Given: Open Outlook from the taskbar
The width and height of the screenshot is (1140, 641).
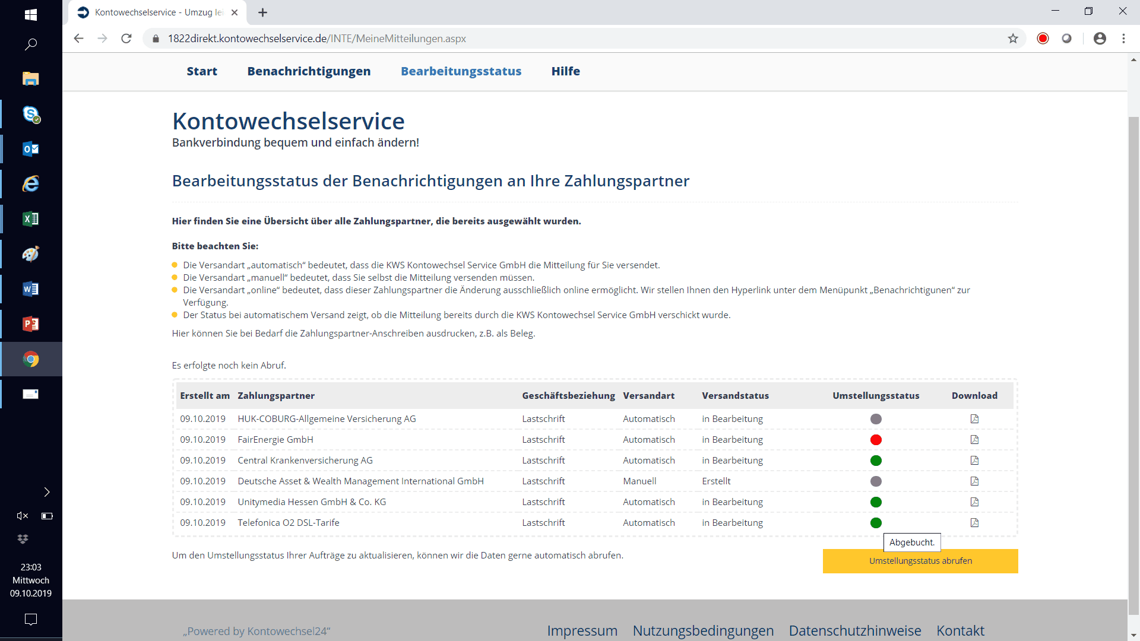Looking at the screenshot, I should [x=31, y=149].
